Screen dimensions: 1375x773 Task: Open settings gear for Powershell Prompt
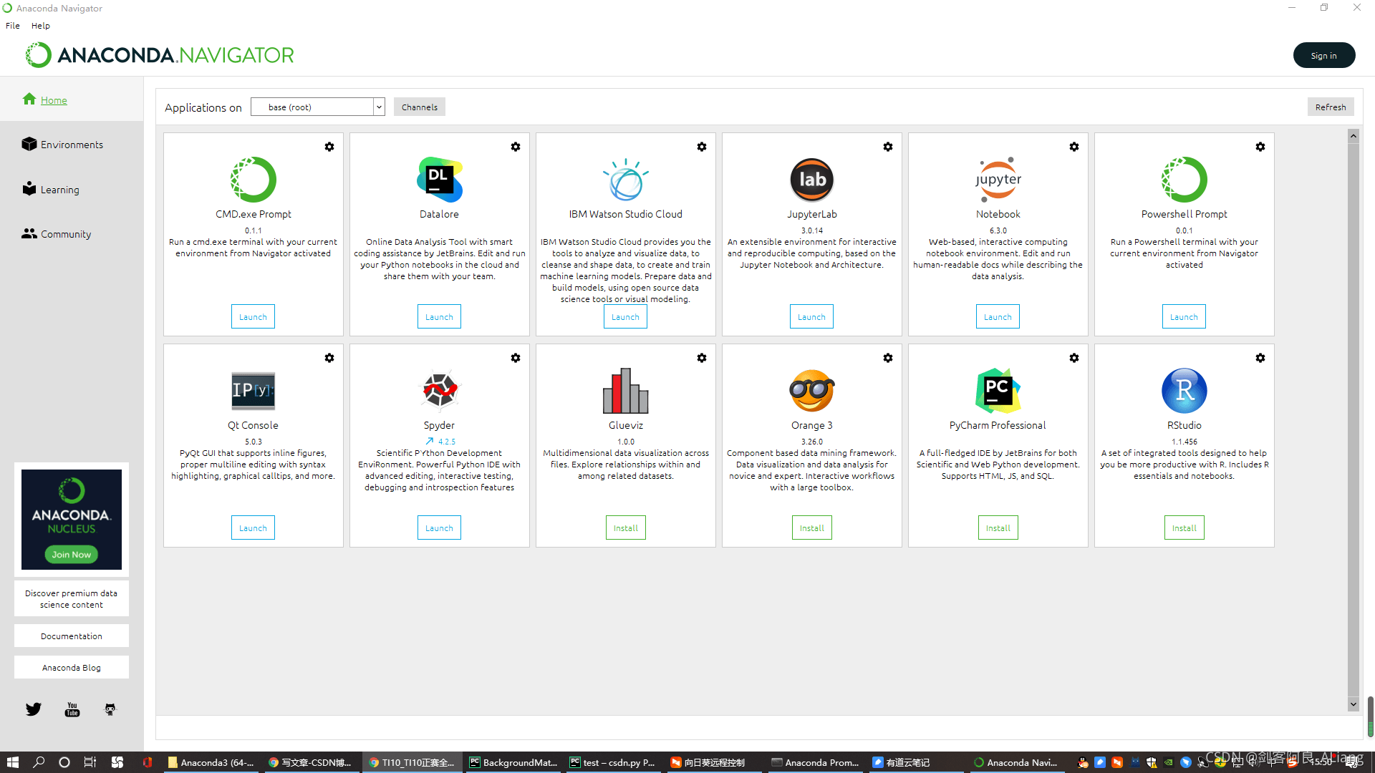point(1260,147)
